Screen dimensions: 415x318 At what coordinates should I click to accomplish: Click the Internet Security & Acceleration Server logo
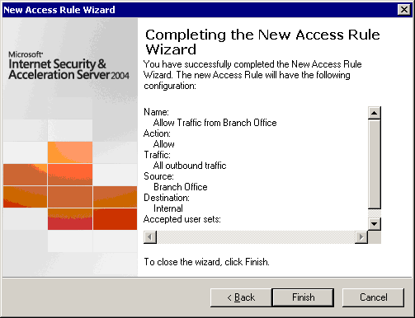coord(68,66)
